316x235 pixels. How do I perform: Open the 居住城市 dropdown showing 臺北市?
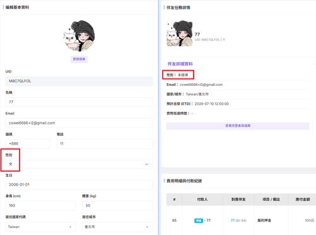pos(118,227)
